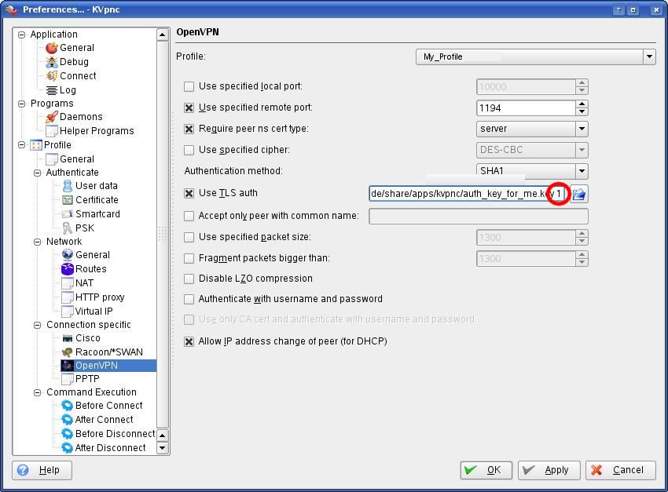Click the Virtual IP page icon
Screen dimensions: 668x492
(x=68, y=311)
